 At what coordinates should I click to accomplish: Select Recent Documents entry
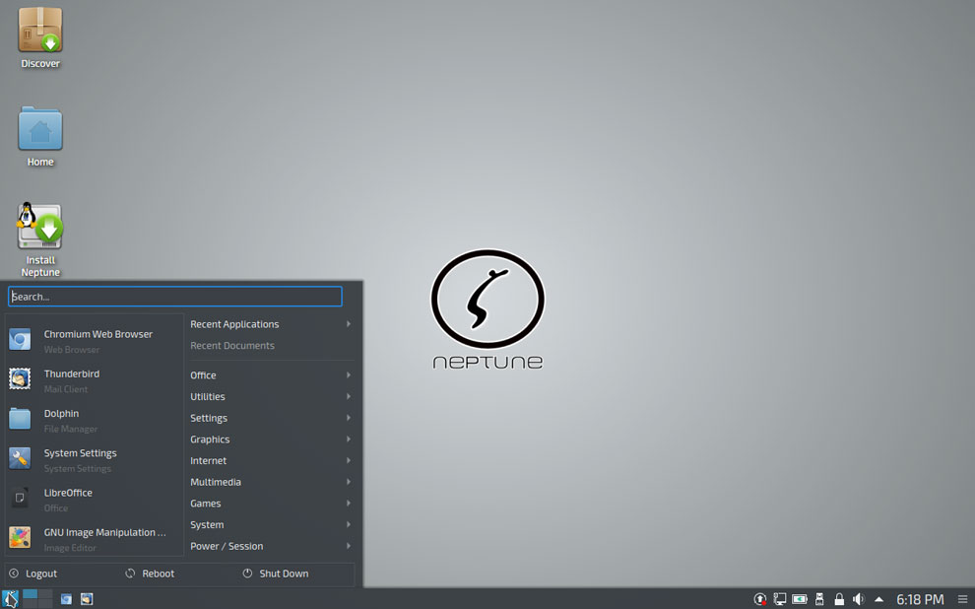(232, 345)
